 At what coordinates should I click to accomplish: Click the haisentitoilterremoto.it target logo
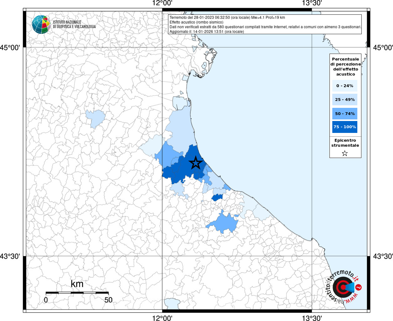click(342, 287)
